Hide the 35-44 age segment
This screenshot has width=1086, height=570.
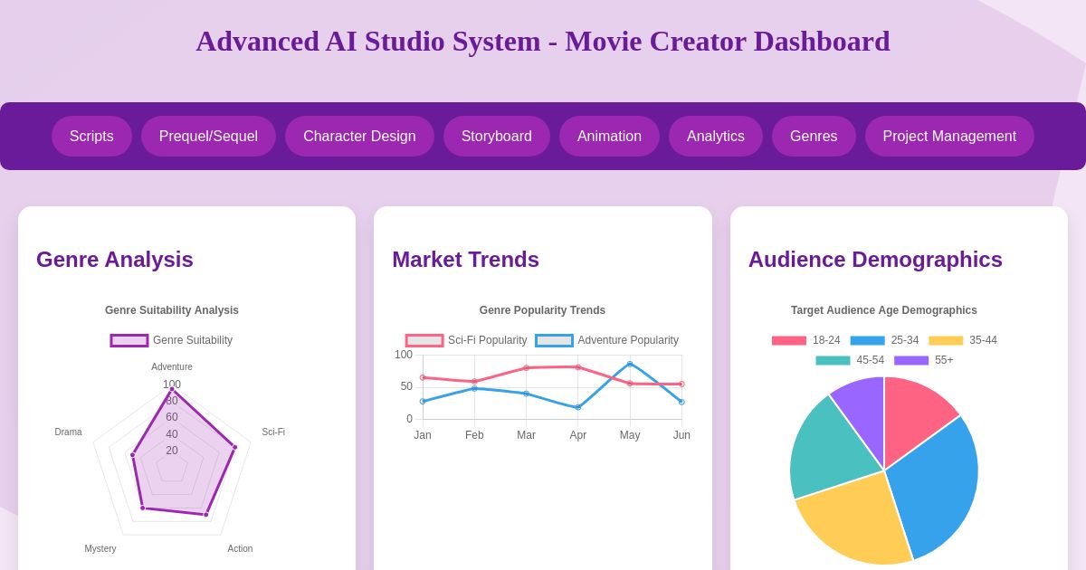click(964, 340)
